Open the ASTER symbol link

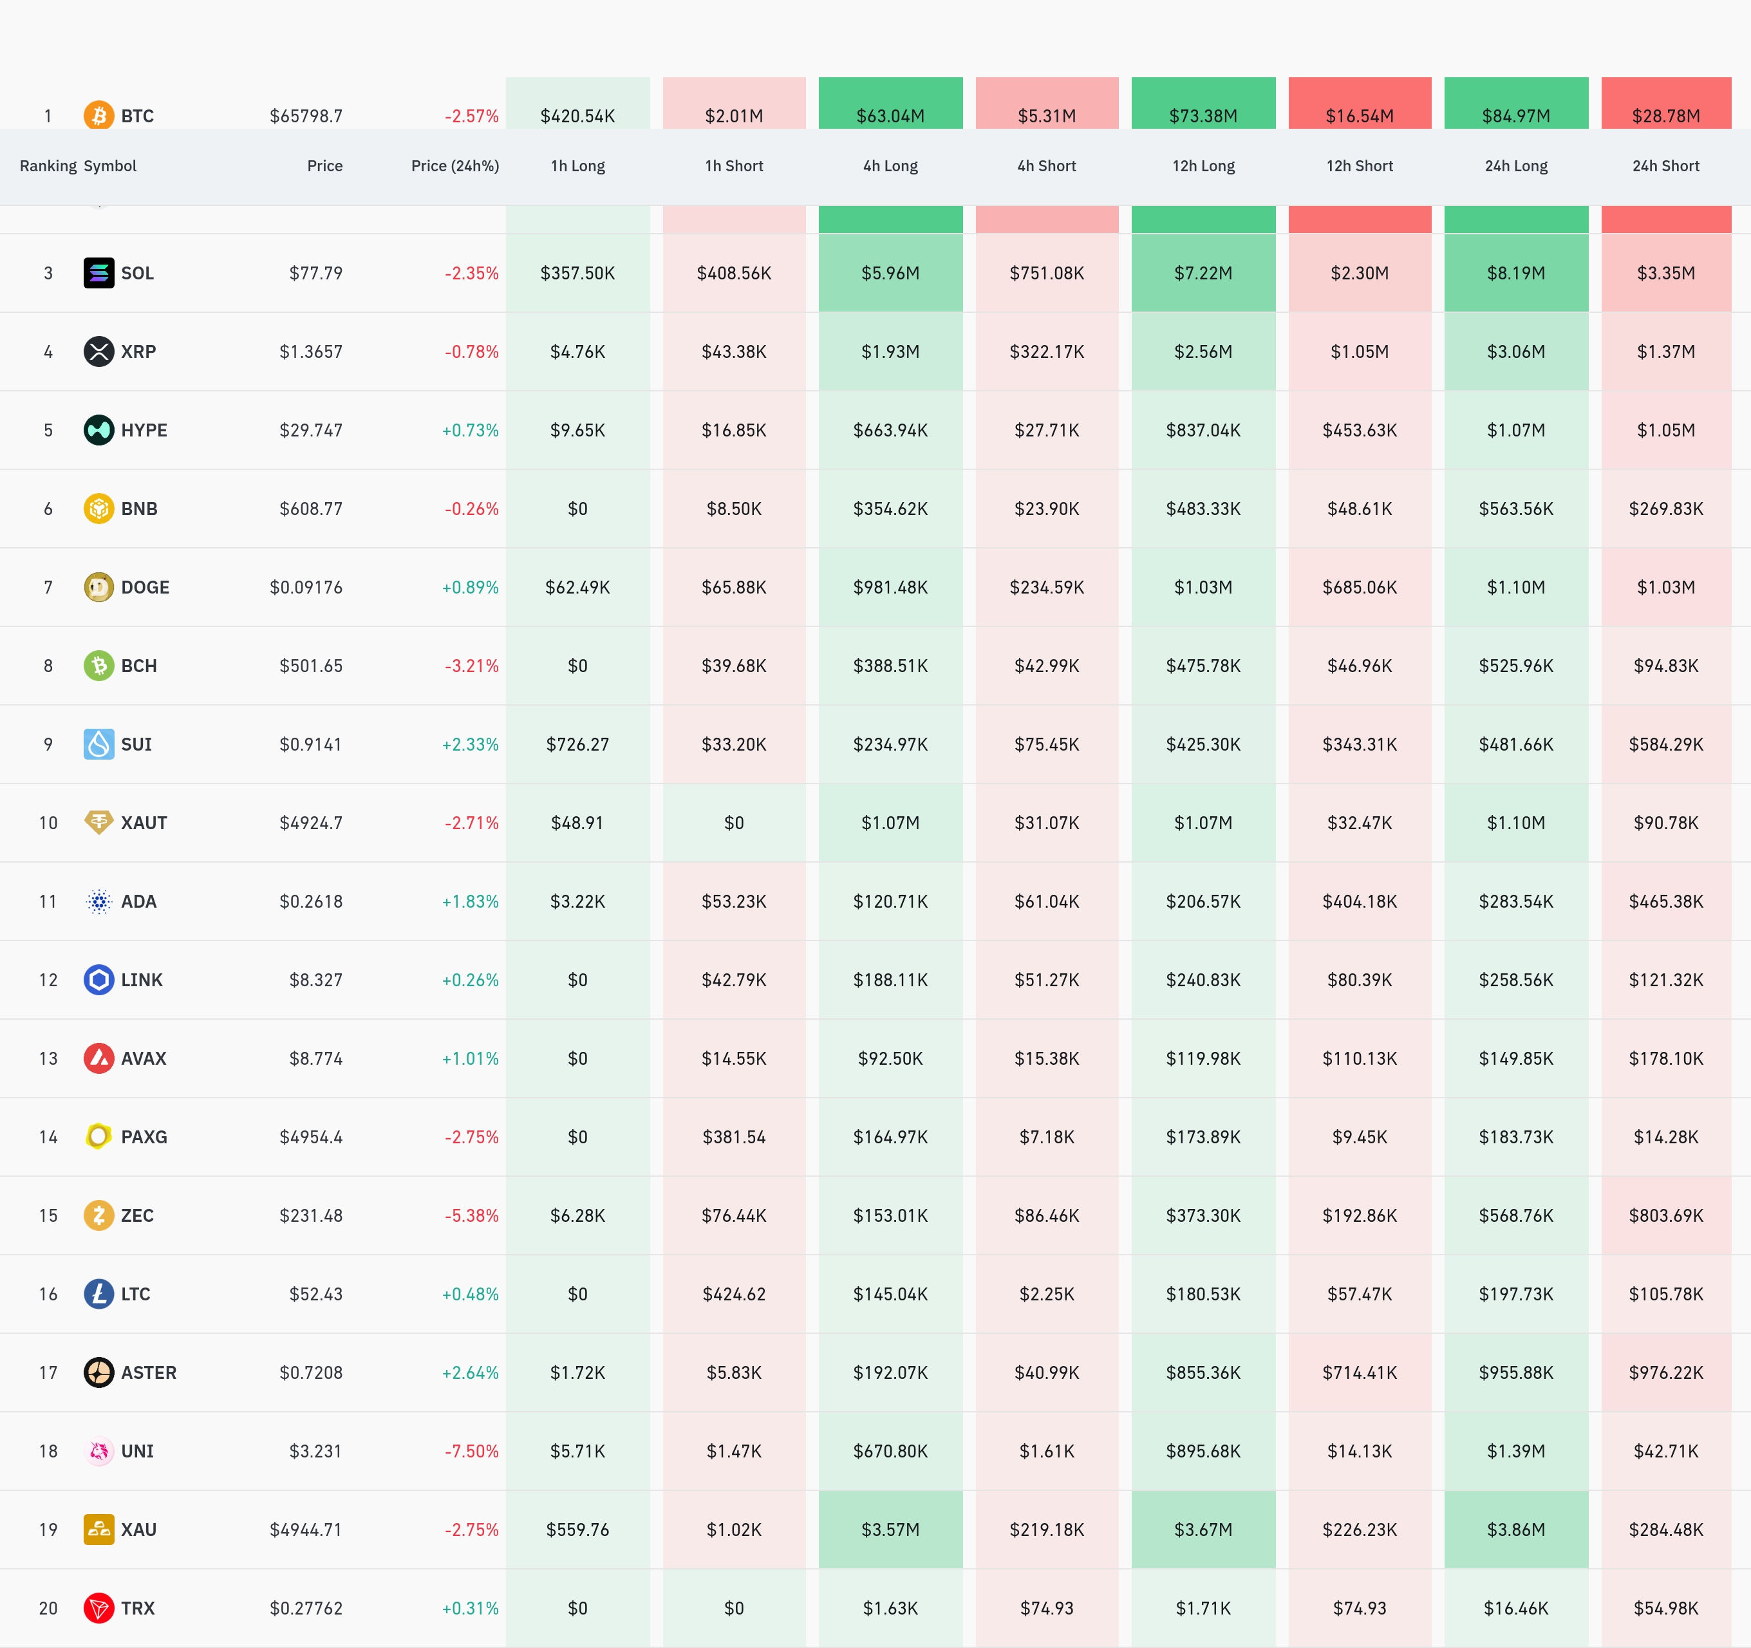(148, 1372)
